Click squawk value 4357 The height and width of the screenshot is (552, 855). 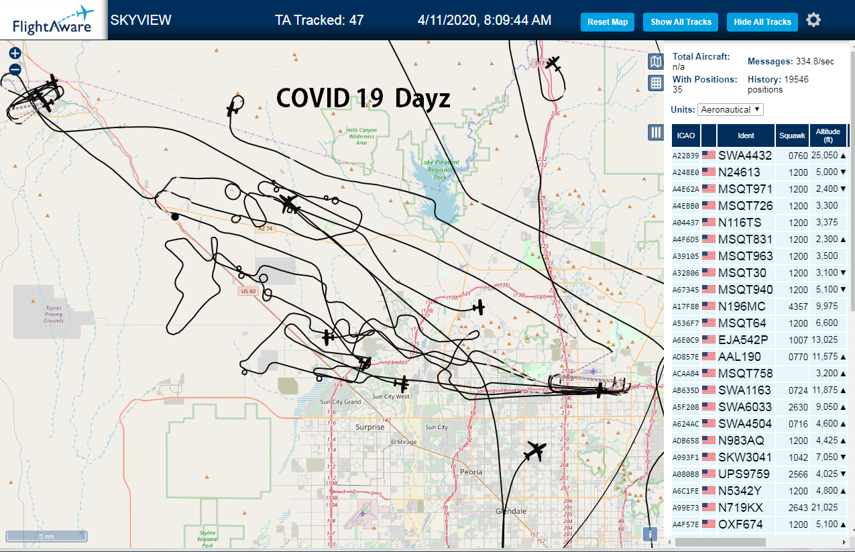click(798, 307)
